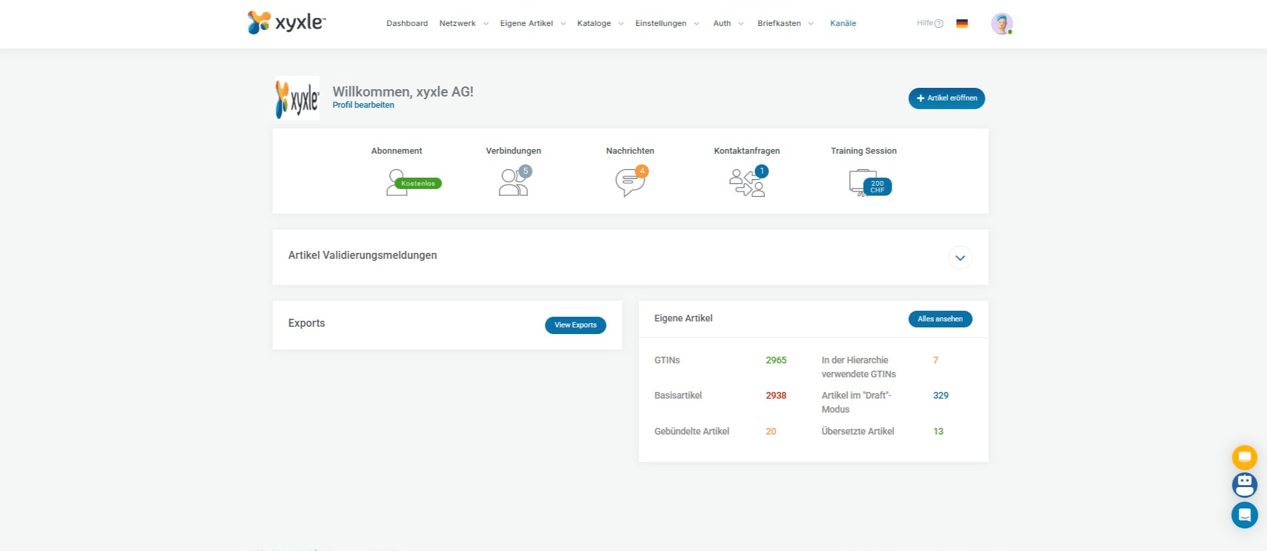Open the yellow chat widget icon
The width and height of the screenshot is (1267, 551).
tap(1244, 457)
